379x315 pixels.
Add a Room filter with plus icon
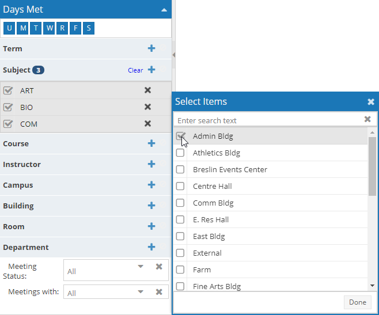[151, 226]
